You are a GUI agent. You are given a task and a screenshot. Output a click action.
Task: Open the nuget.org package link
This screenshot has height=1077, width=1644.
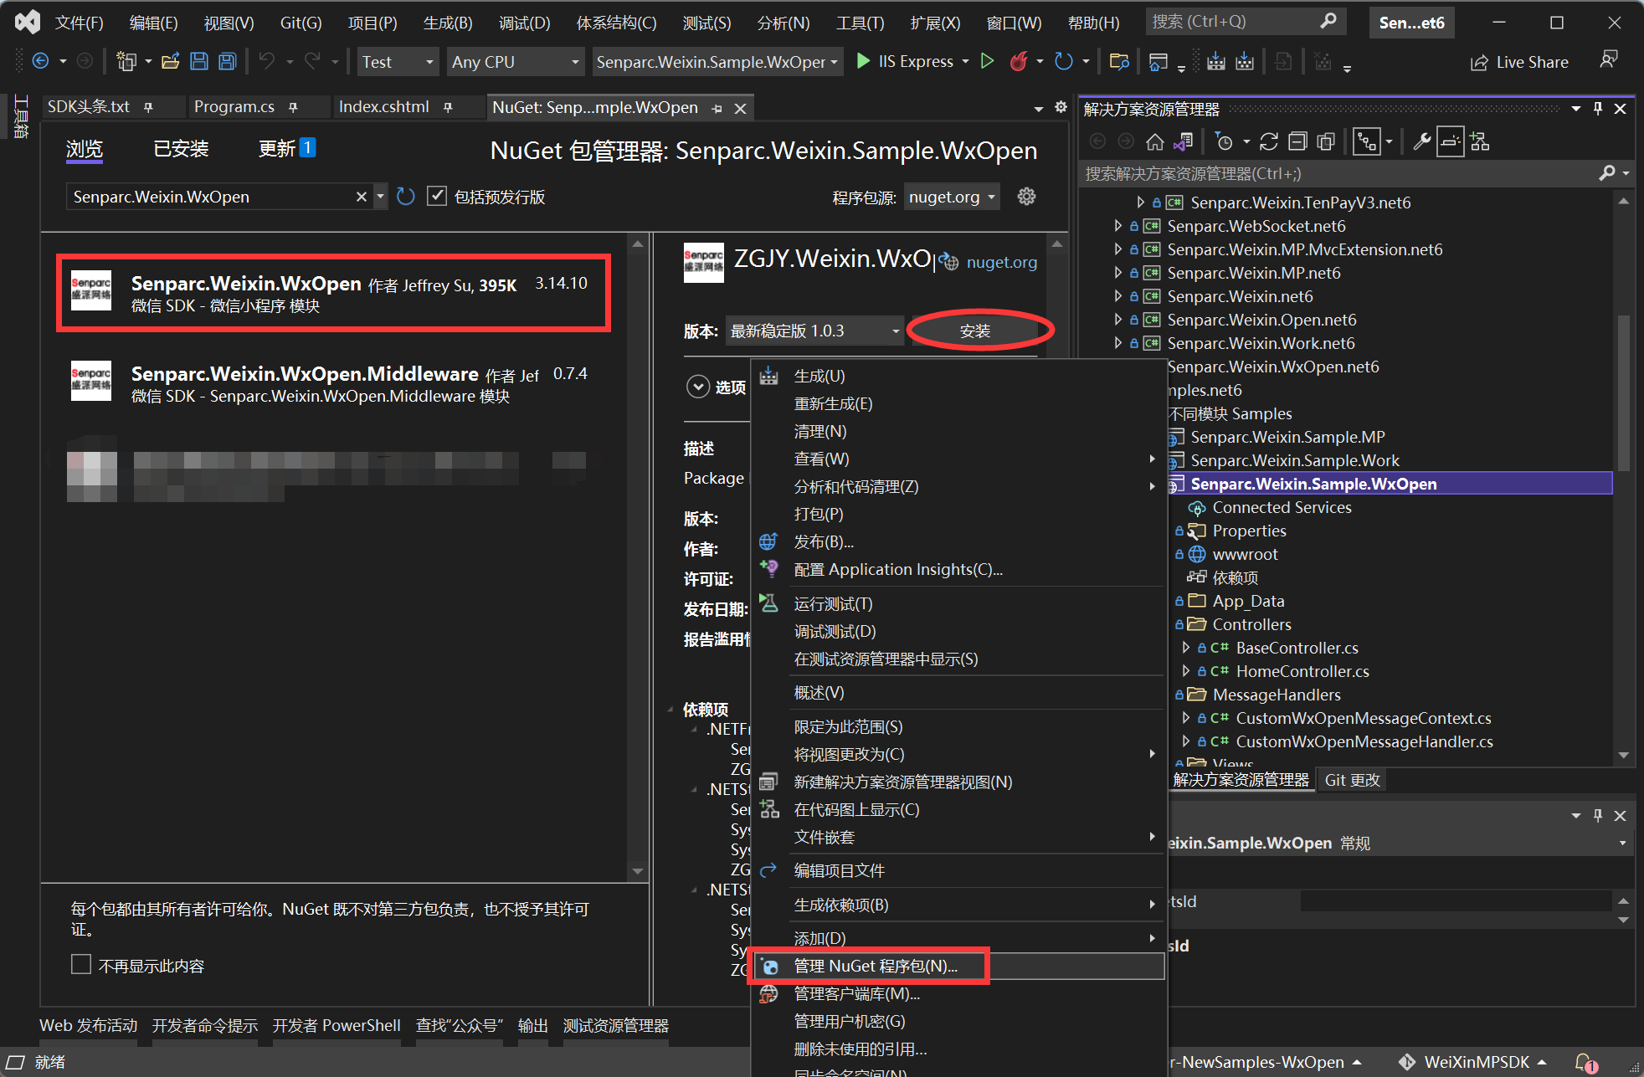[x=1001, y=262]
